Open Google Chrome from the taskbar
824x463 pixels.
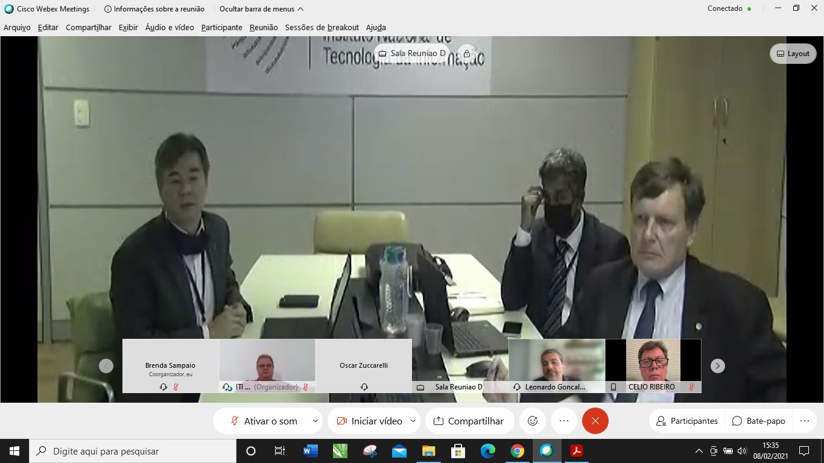pyautogui.click(x=517, y=451)
